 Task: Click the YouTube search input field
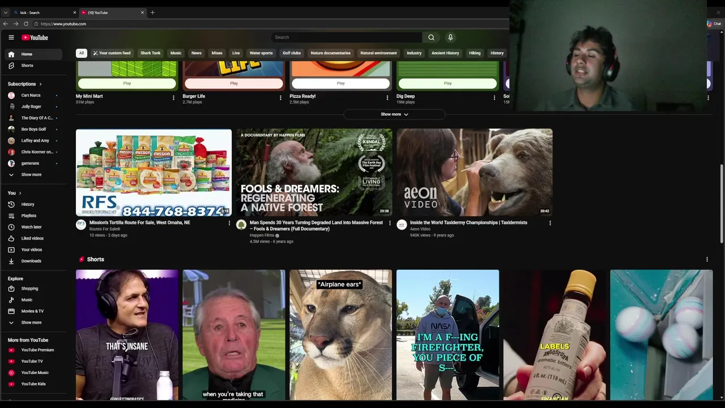click(347, 37)
